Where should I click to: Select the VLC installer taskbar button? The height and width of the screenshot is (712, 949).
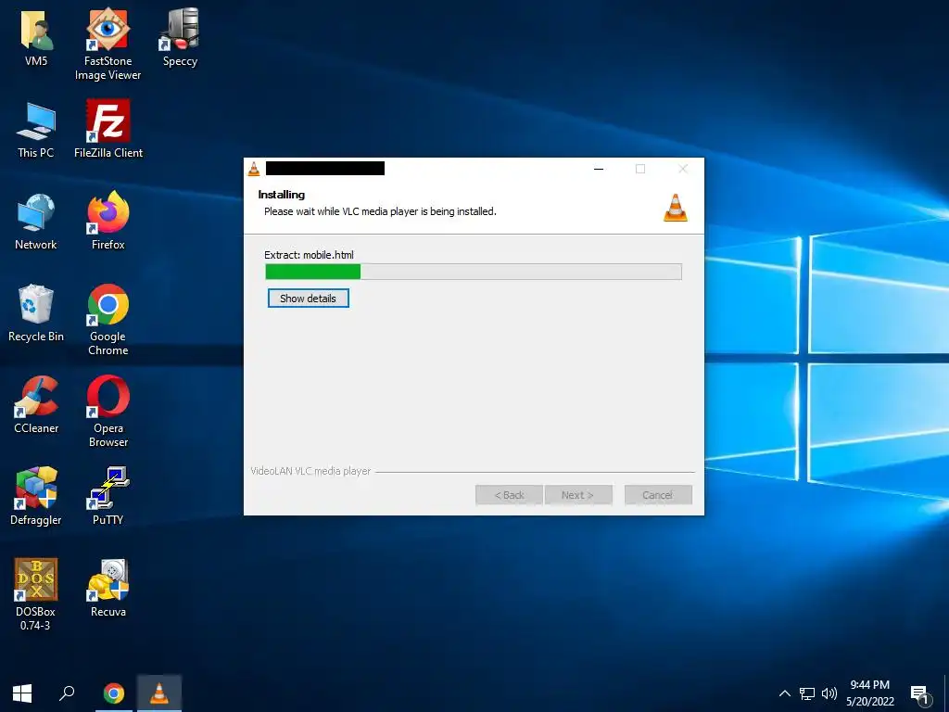pyautogui.click(x=159, y=693)
